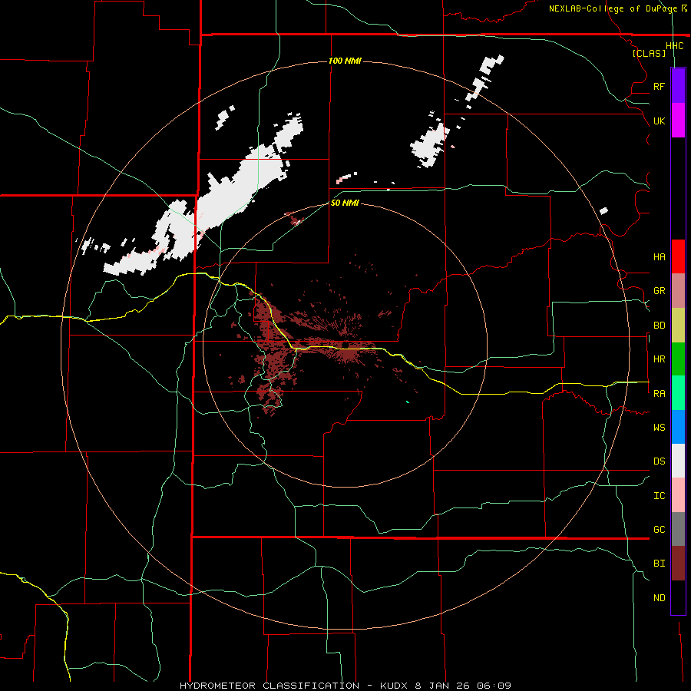
Task: Select the WS blue legend swatch
Action: pyautogui.click(x=678, y=427)
